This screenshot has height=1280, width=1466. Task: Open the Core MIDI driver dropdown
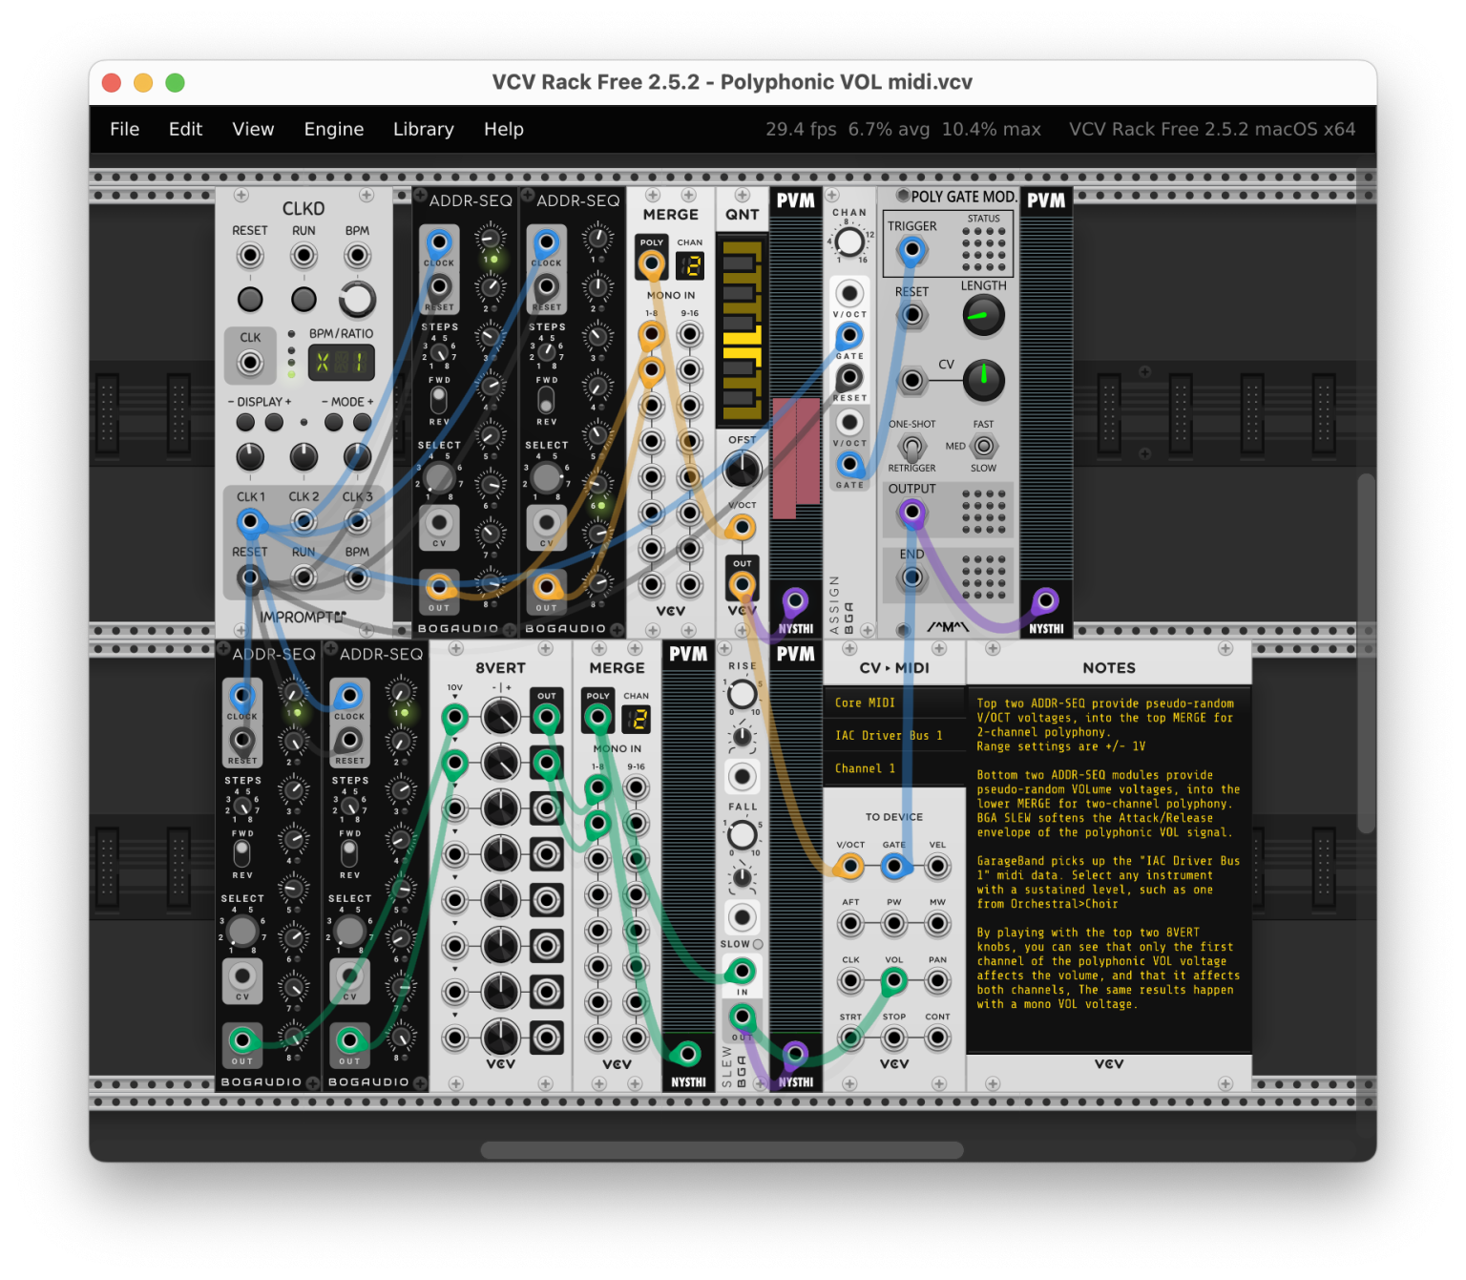(x=894, y=703)
